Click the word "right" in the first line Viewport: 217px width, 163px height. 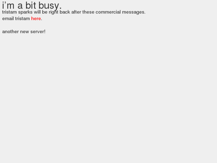coord(53,12)
